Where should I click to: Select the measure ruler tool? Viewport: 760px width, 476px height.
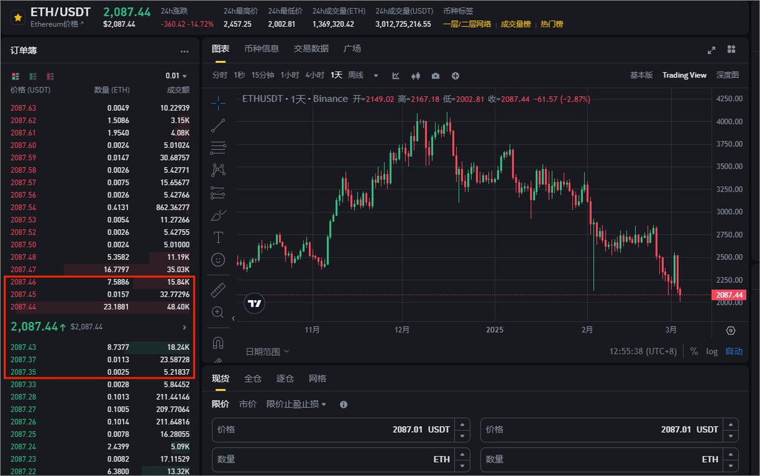(x=218, y=288)
